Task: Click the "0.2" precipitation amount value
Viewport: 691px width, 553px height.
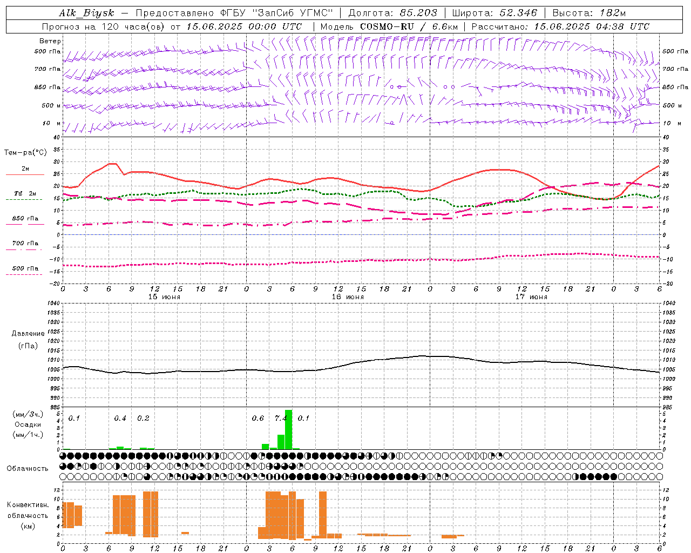Action: [x=143, y=419]
